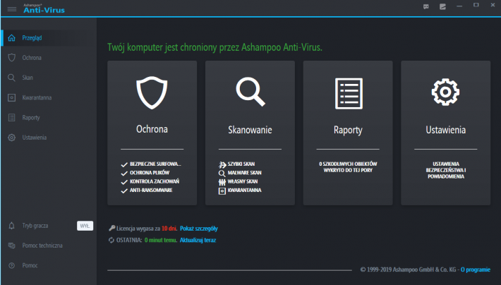Click '0 minut temu' update text

click(x=160, y=240)
